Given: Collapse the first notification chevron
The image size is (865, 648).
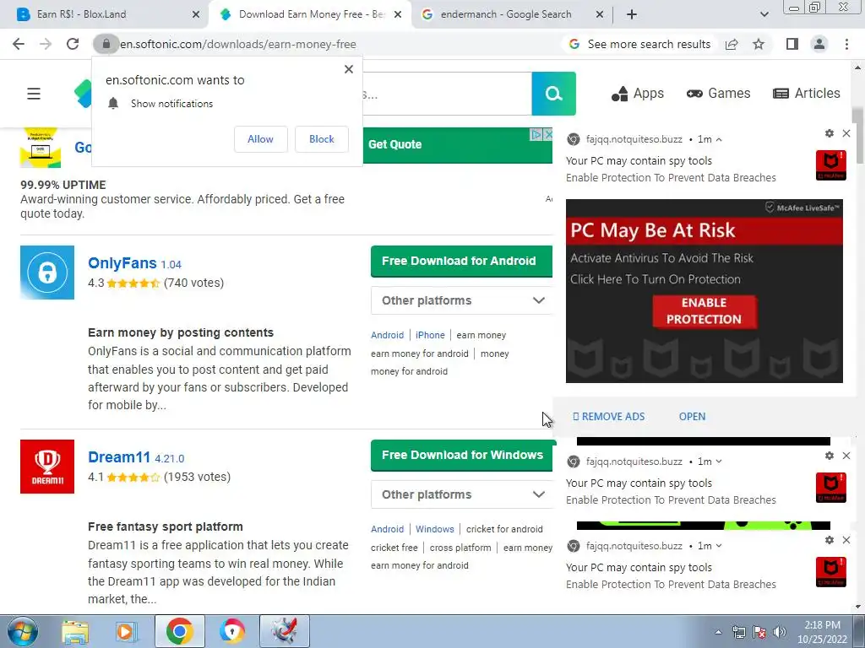Looking at the screenshot, I should pos(719,139).
